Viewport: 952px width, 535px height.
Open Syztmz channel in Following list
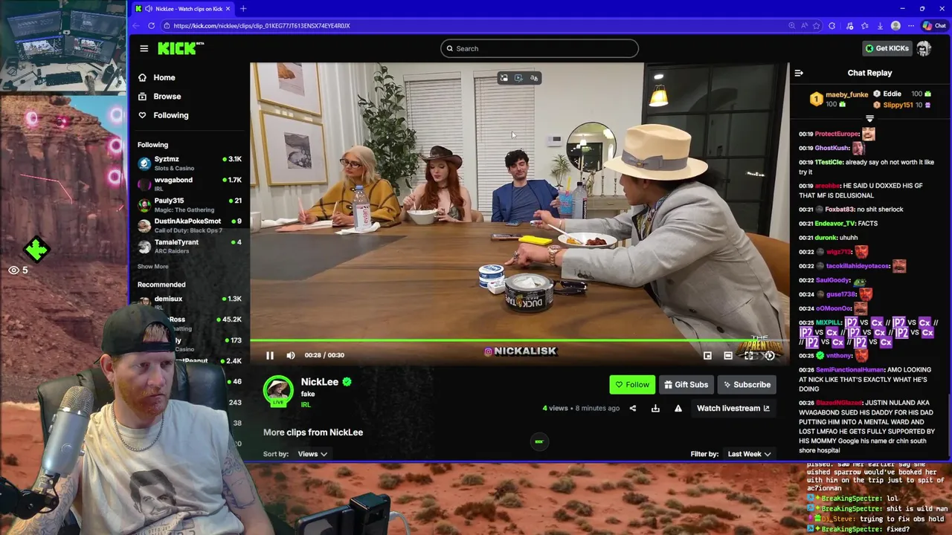point(190,163)
